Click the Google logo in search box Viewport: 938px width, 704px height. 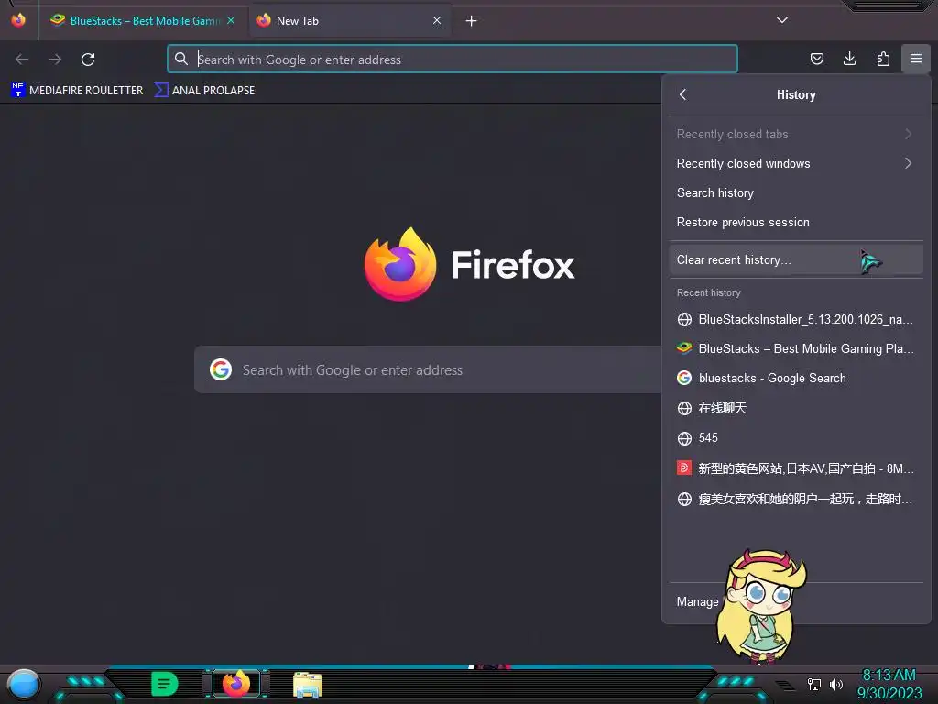point(221,370)
